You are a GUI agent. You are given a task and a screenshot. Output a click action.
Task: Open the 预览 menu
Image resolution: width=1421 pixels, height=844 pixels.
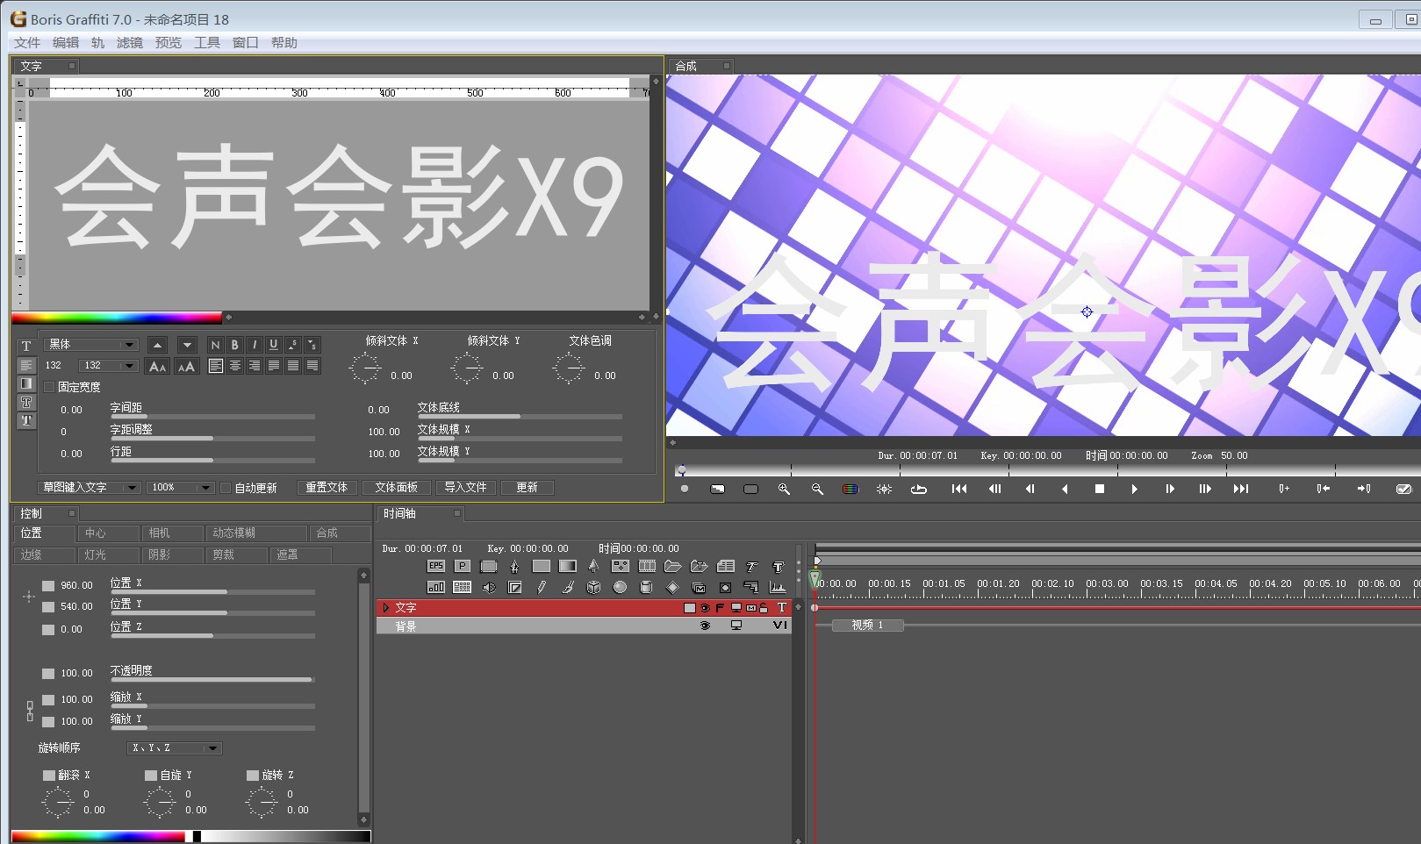[168, 43]
